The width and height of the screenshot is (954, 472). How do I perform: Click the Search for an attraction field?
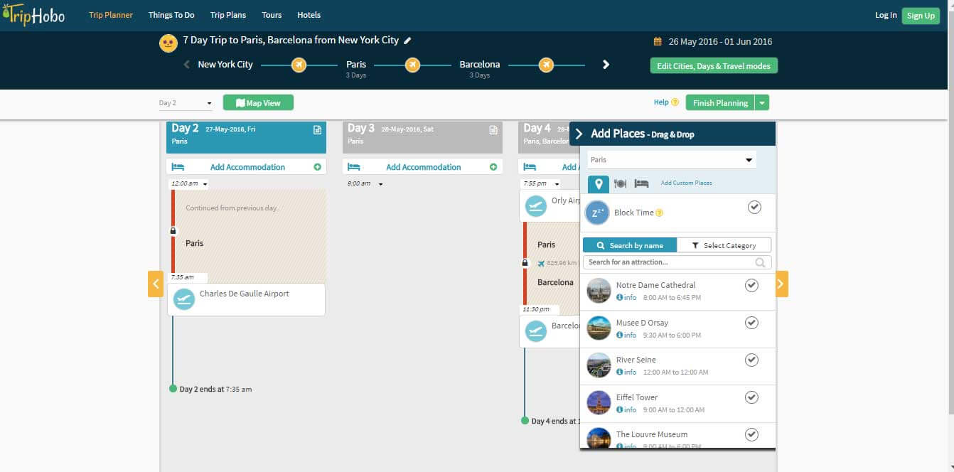[677, 262]
